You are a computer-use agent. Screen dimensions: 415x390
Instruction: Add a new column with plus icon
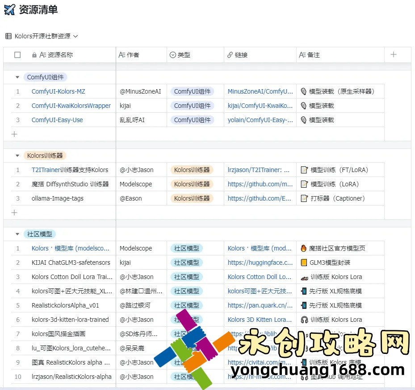tap(394, 55)
